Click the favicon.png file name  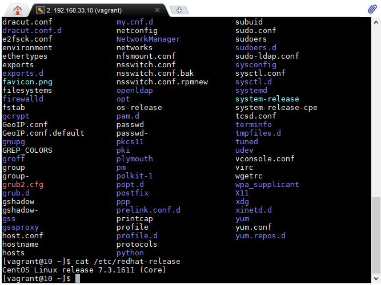click(27, 82)
